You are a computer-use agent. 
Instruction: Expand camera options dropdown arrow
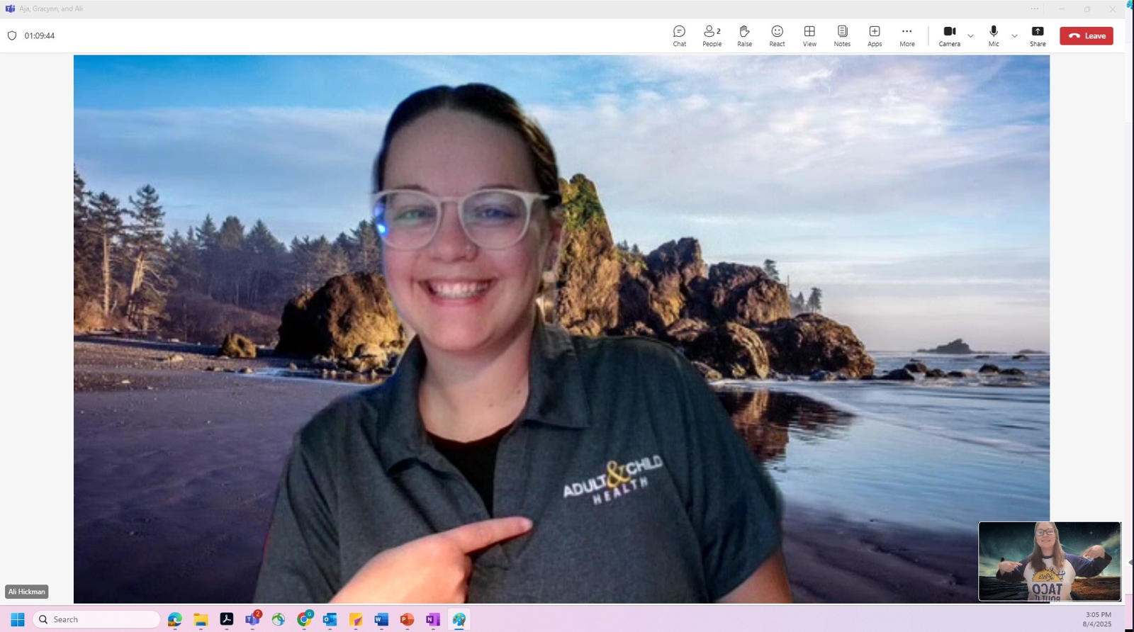[x=970, y=36]
